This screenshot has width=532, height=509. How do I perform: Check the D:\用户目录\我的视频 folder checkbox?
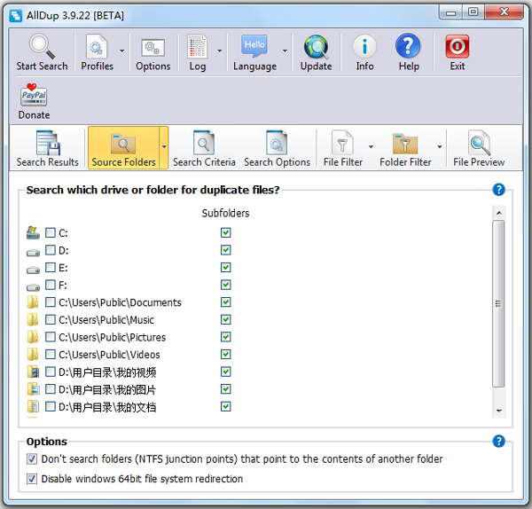pos(51,372)
